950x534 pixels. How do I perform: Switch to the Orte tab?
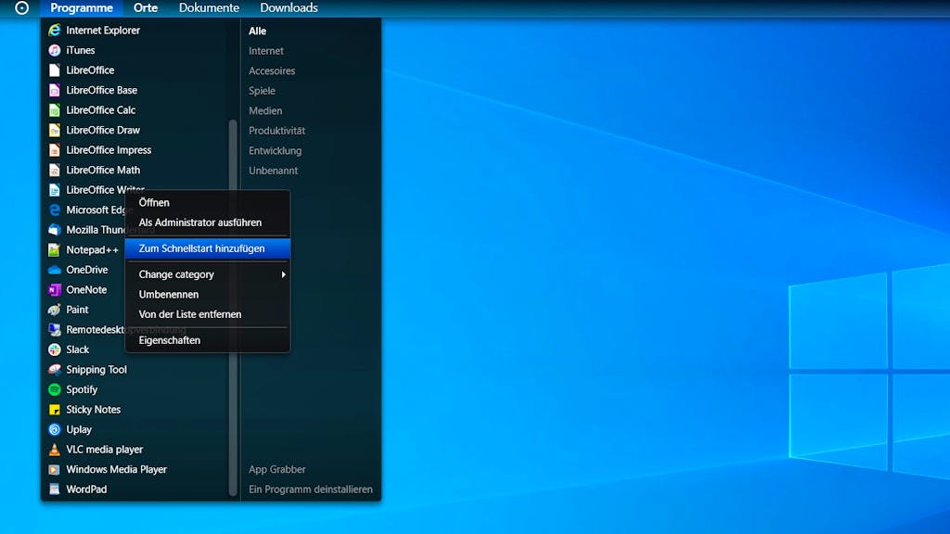[146, 7]
